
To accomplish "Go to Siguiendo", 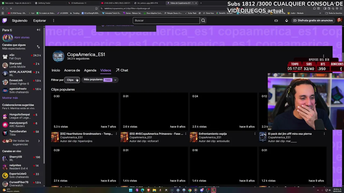I will pos(20,21).
